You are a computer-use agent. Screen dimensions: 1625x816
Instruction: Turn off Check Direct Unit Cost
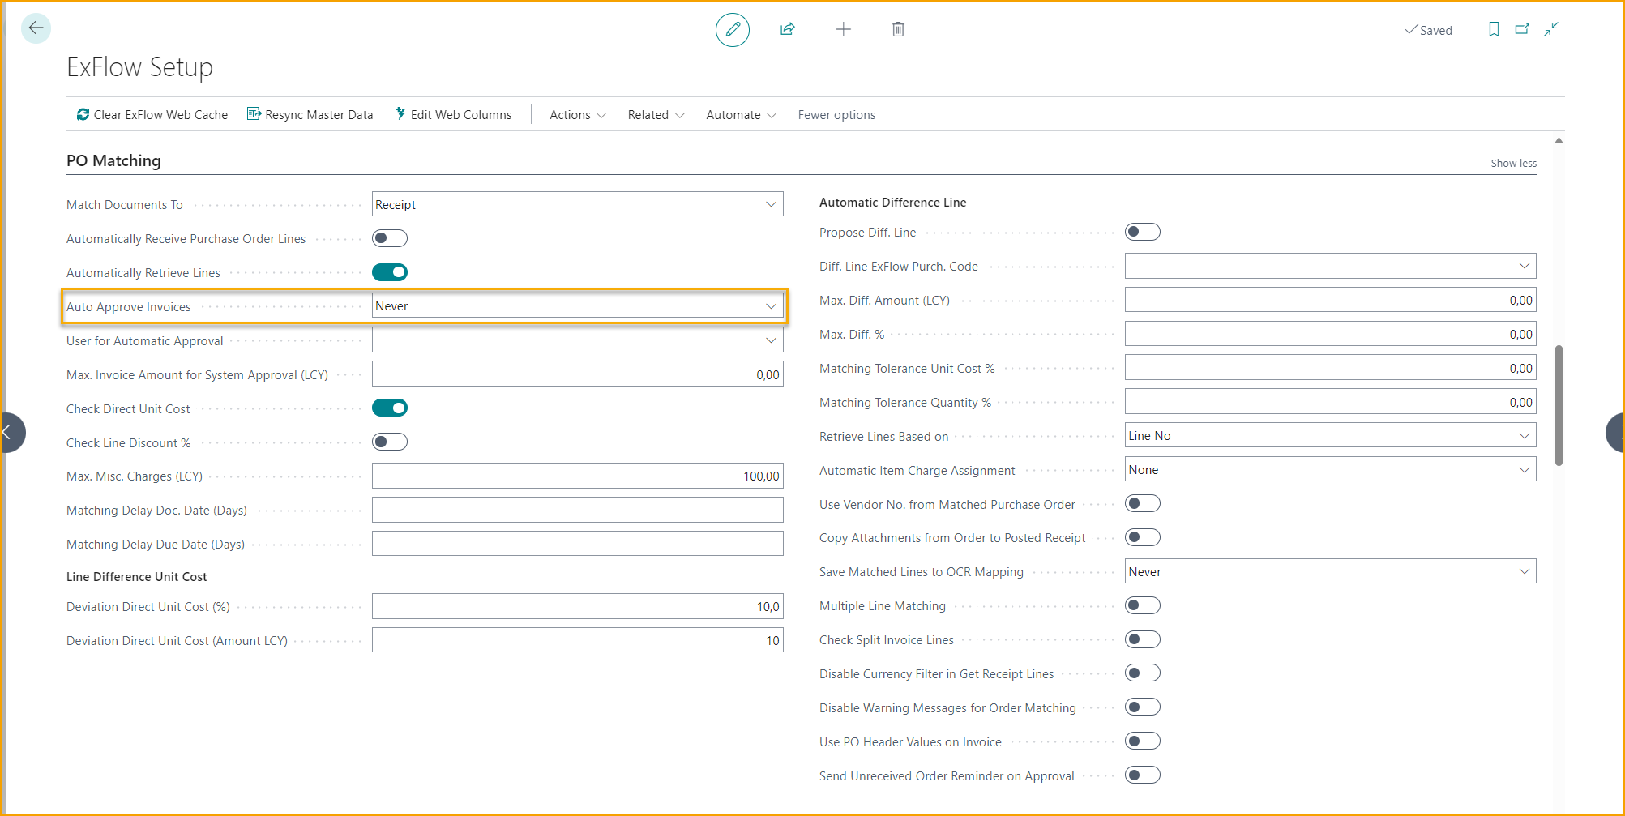[x=390, y=408]
